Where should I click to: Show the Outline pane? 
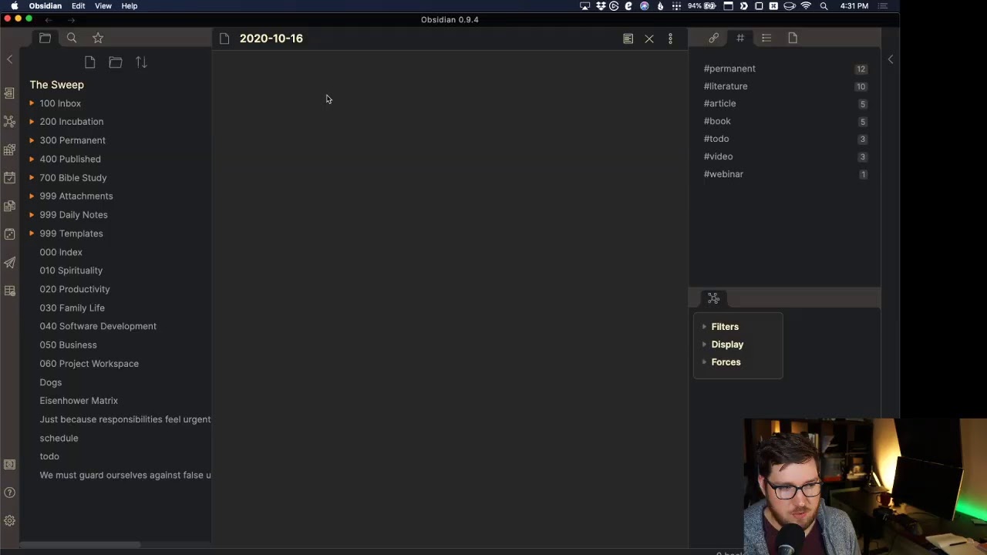click(x=766, y=38)
